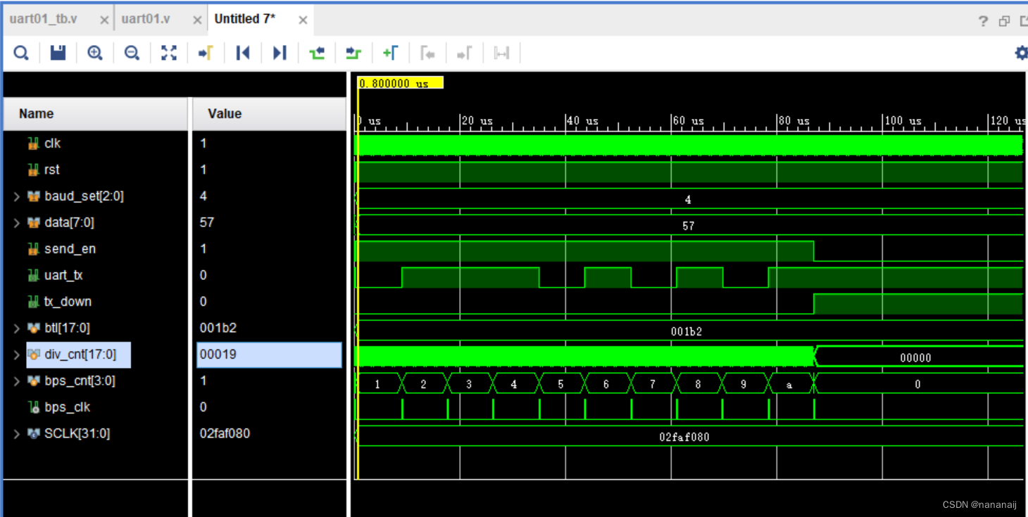Select the bps_cnt[3:0] signal name
The width and height of the screenshot is (1028, 517).
pyautogui.click(x=80, y=381)
